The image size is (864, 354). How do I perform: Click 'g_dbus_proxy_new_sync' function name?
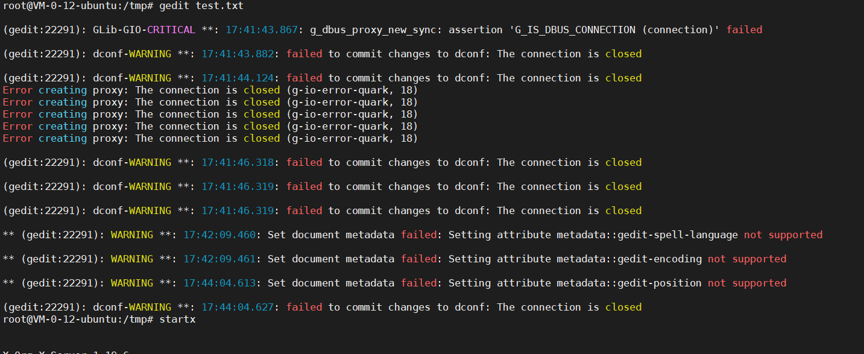click(x=373, y=30)
